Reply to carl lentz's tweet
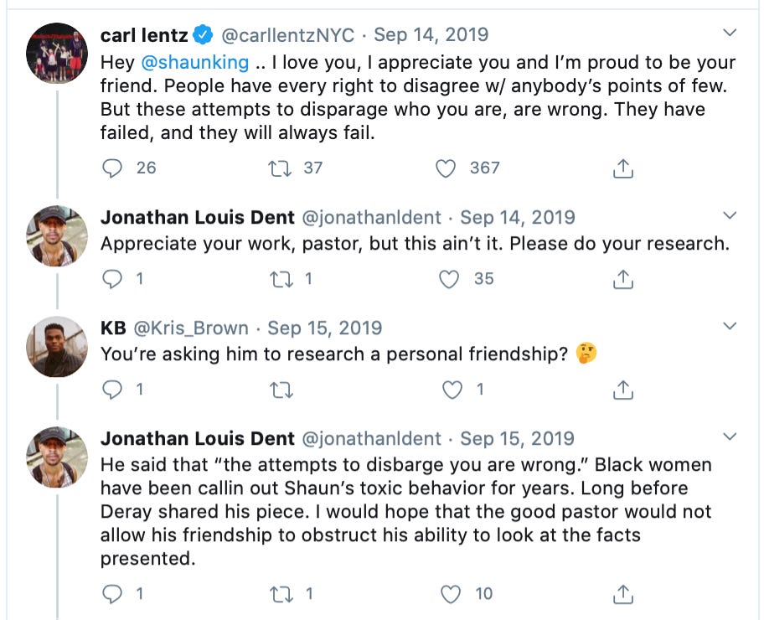 tap(112, 168)
